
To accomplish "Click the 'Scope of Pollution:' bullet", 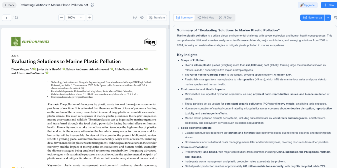I will click(193, 60).
